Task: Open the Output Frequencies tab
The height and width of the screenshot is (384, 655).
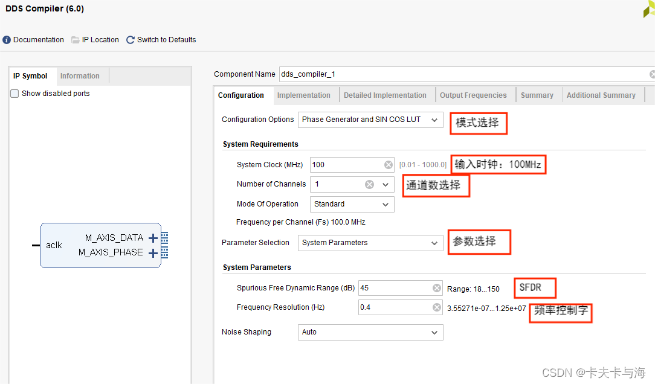Action: (473, 95)
